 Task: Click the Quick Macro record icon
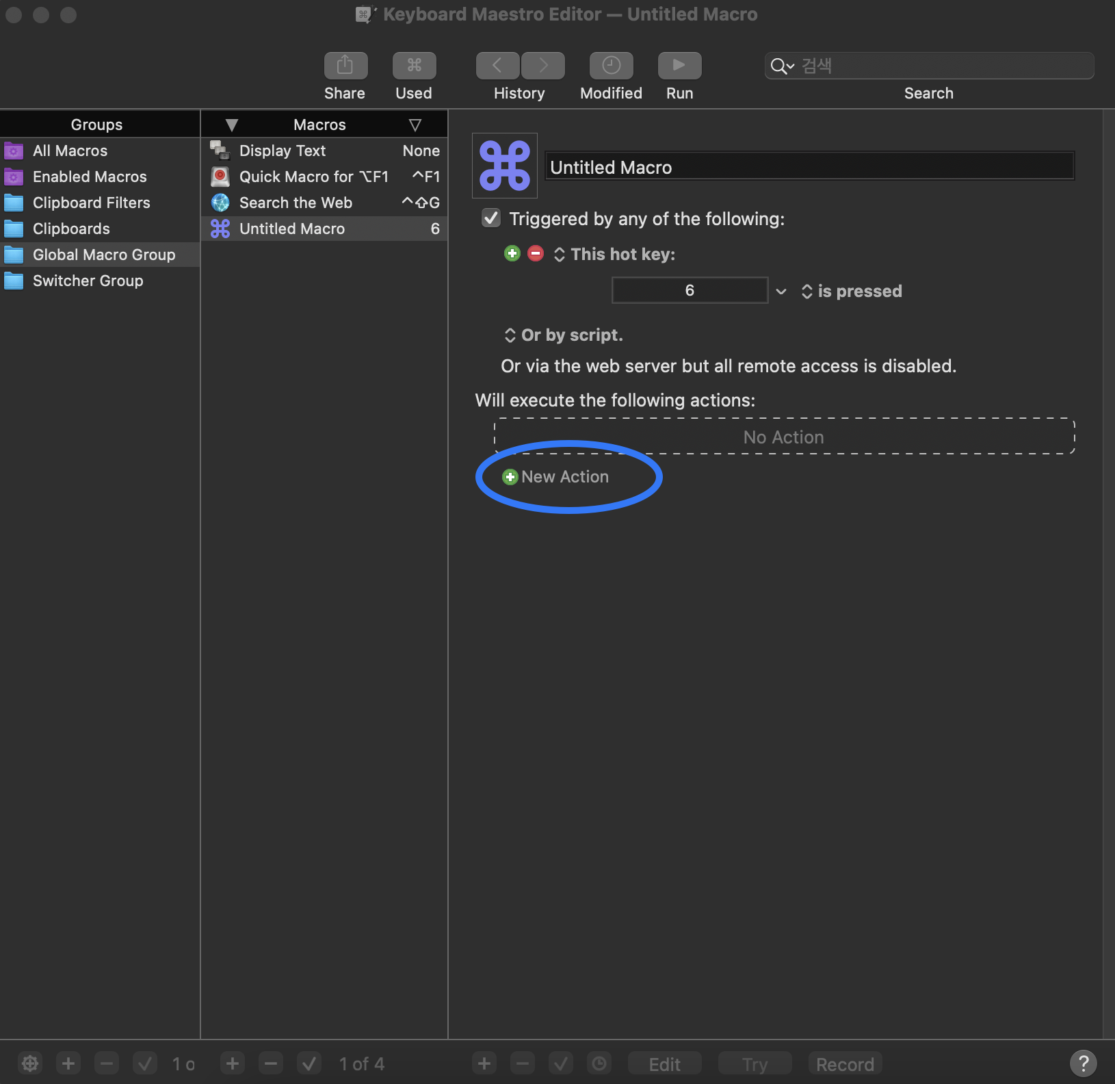point(220,177)
